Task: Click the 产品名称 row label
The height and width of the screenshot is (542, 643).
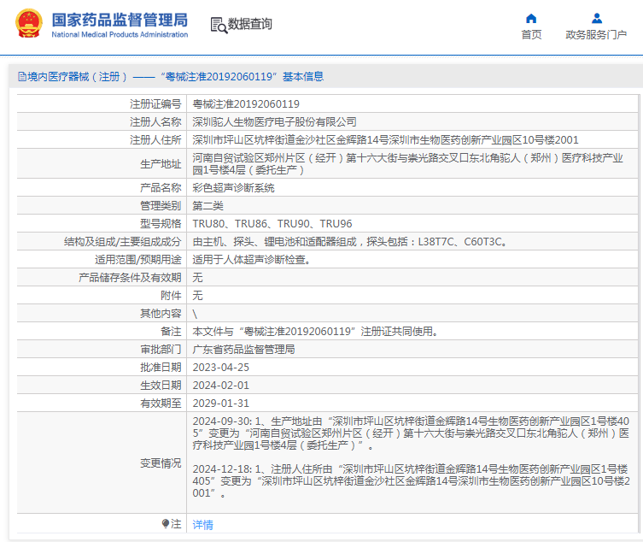Action: point(161,188)
